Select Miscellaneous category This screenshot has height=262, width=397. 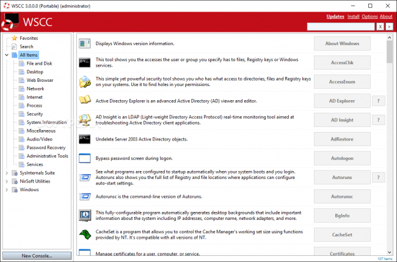41,131
